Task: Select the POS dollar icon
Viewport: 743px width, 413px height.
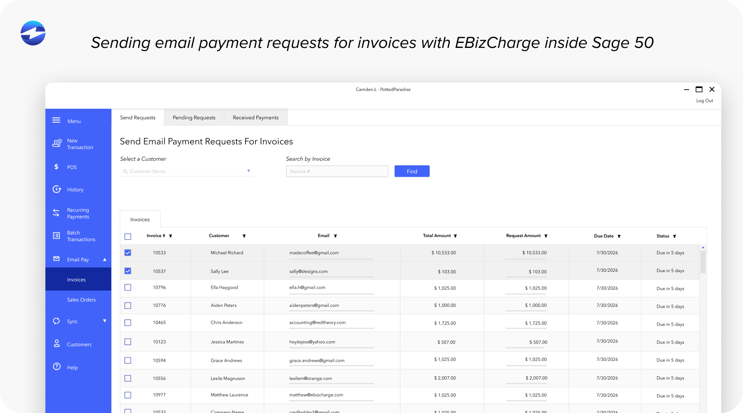Action: [x=56, y=167]
